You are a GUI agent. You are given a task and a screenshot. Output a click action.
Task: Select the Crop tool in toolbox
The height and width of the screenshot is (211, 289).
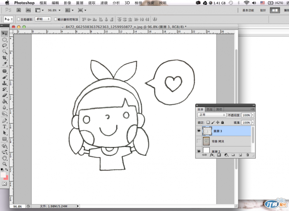(x=5, y=58)
